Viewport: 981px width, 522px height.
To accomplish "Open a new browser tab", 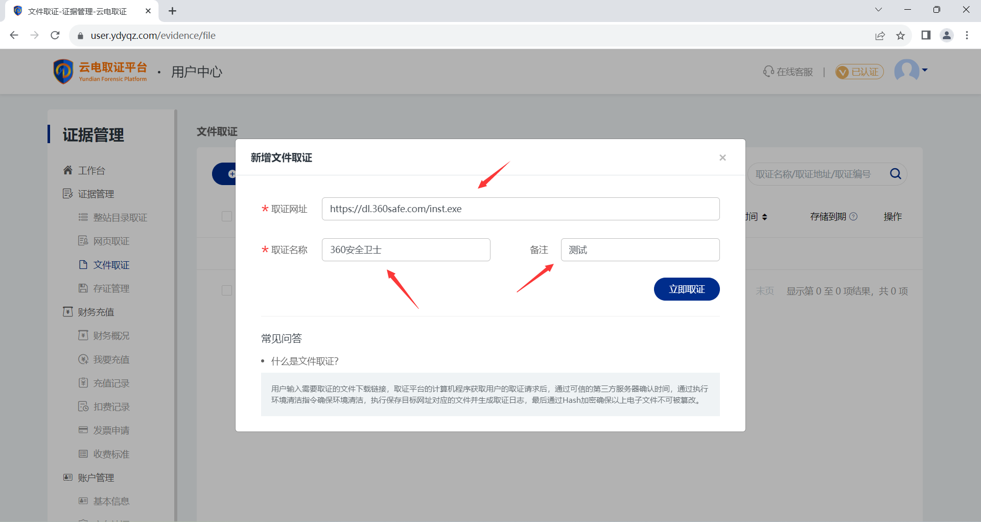I will (173, 11).
